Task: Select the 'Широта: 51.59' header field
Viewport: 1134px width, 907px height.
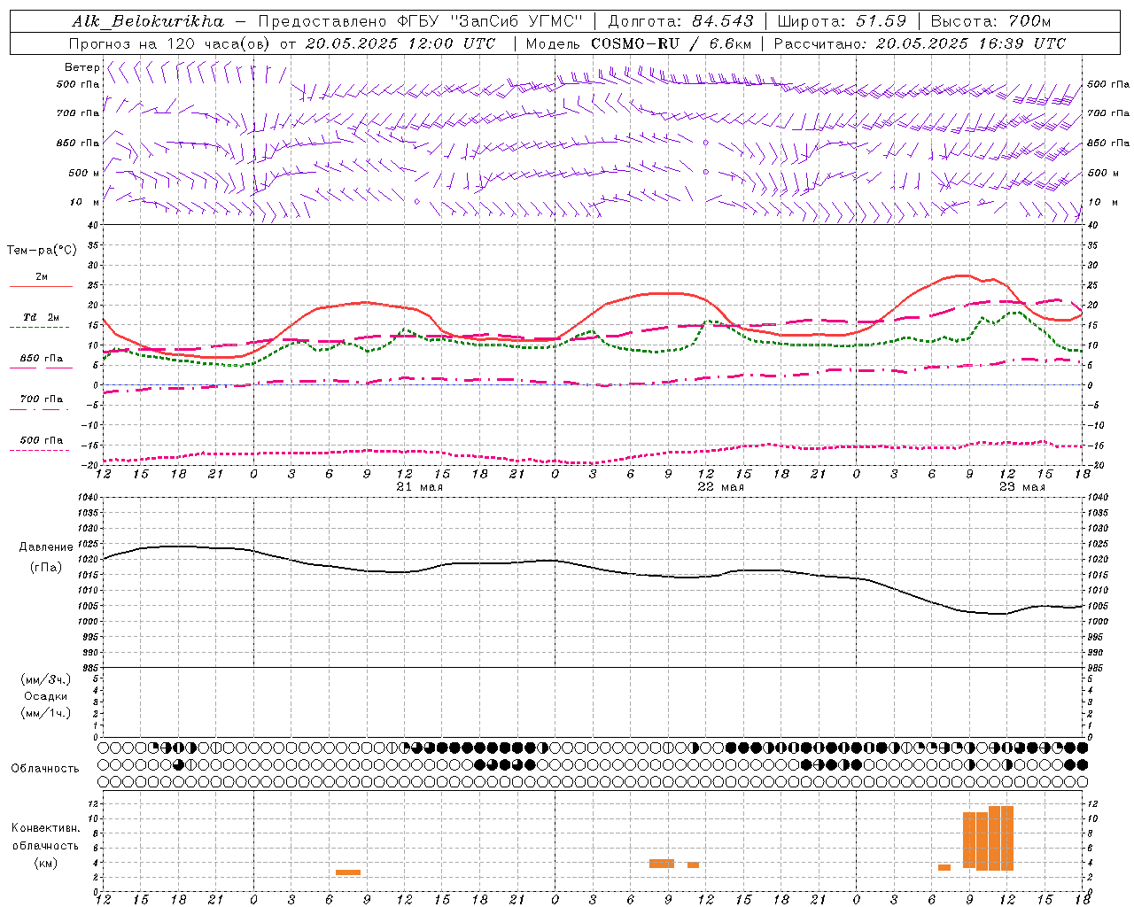Action: coord(842,21)
